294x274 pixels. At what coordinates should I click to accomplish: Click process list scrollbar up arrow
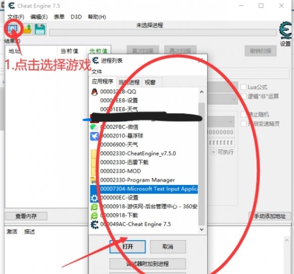click(202, 92)
